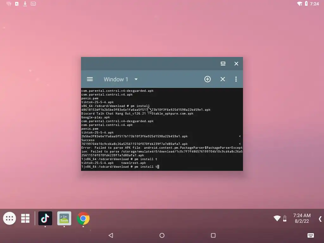
Task: Click the 'Error: Failed to parse APK' line
Action: [x=162, y=148]
